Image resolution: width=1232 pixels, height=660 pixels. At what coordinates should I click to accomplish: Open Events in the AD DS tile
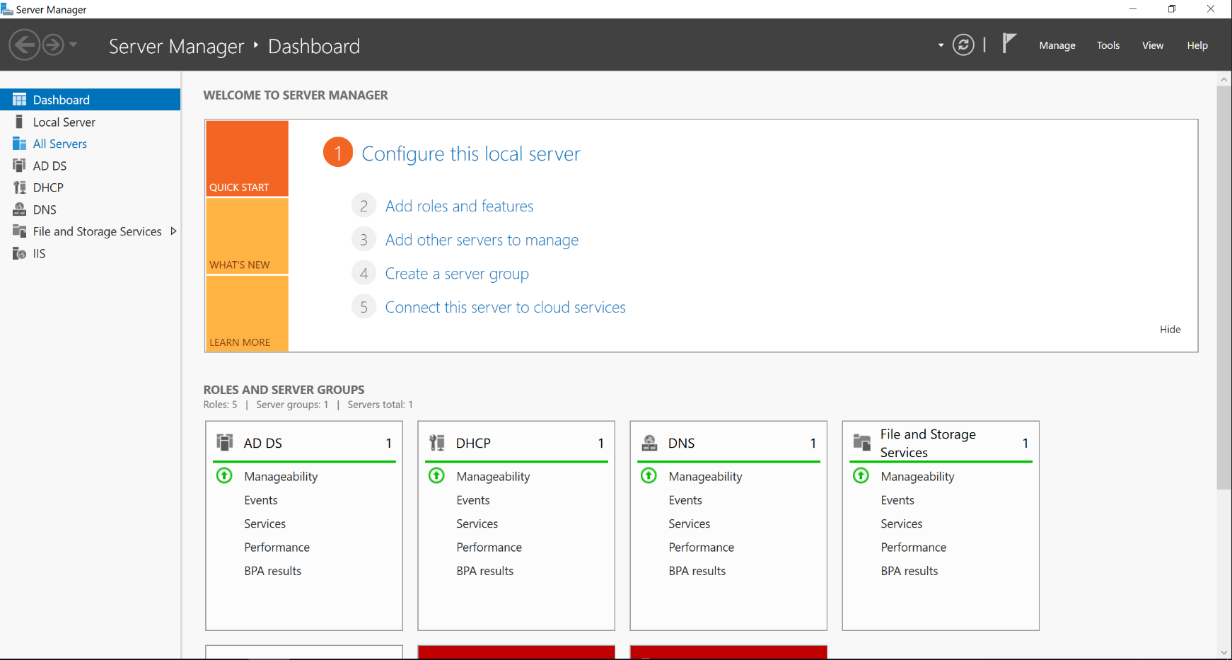pos(261,500)
